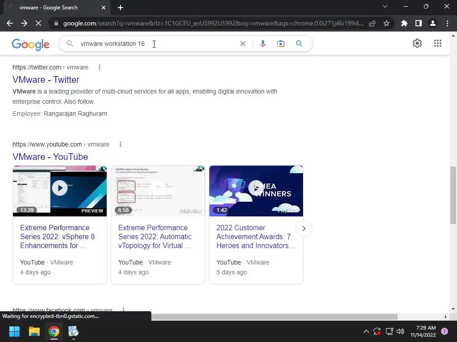This screenshot has width=457, height=342.
Task: Play the 6:58 vTopology video thumbnail
Action: pyautogui.click(x=158, y=191)
